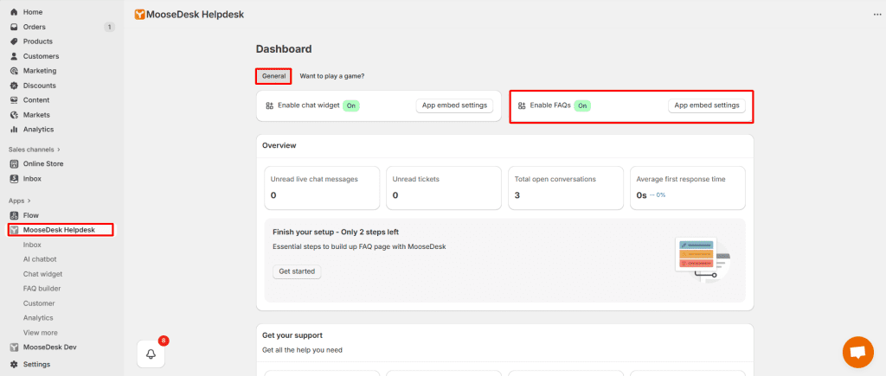Open the Unread tickets card
The image size is (886, 376).
(444, 188)
